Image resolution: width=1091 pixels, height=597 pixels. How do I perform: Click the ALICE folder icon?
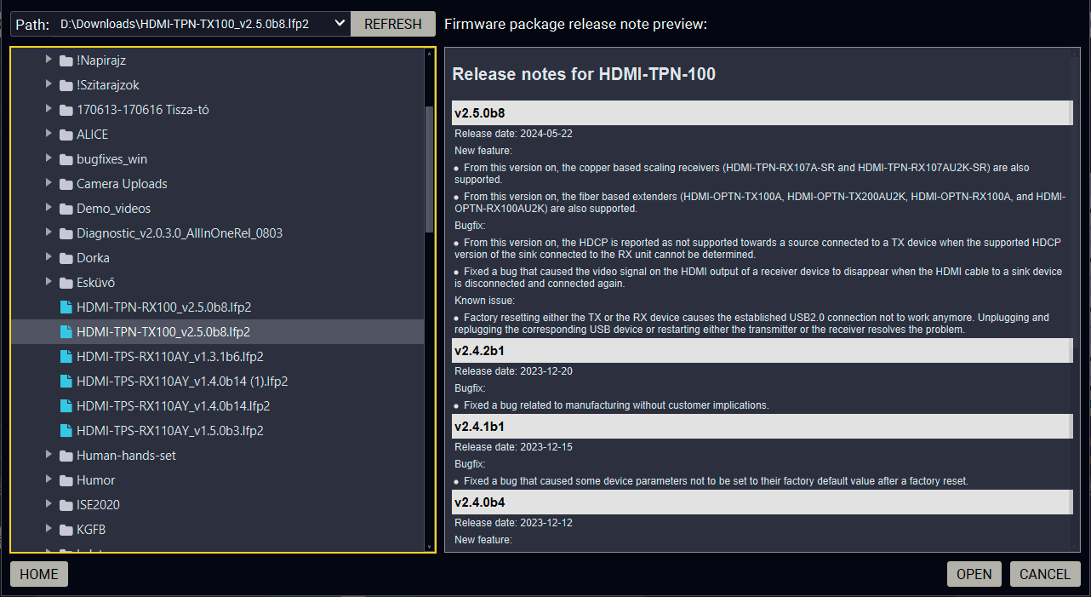[x=66, y=135]
